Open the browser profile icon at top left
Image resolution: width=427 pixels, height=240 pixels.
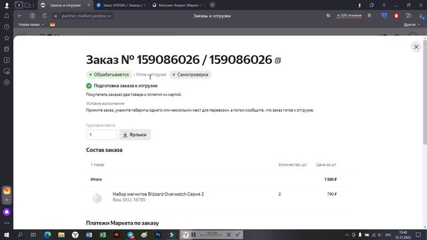(7, 5)
